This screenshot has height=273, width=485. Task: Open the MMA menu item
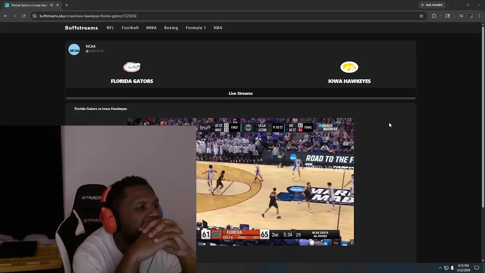(x=151, y=28)
